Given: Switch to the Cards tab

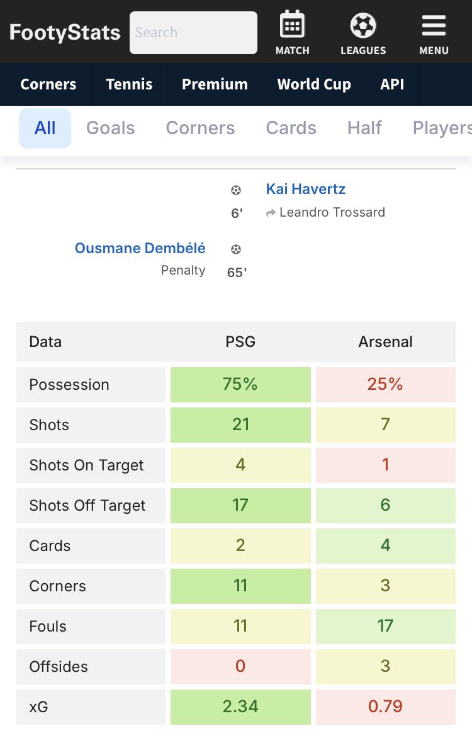Looking at the screenshot, I should (x=291, y=128).
